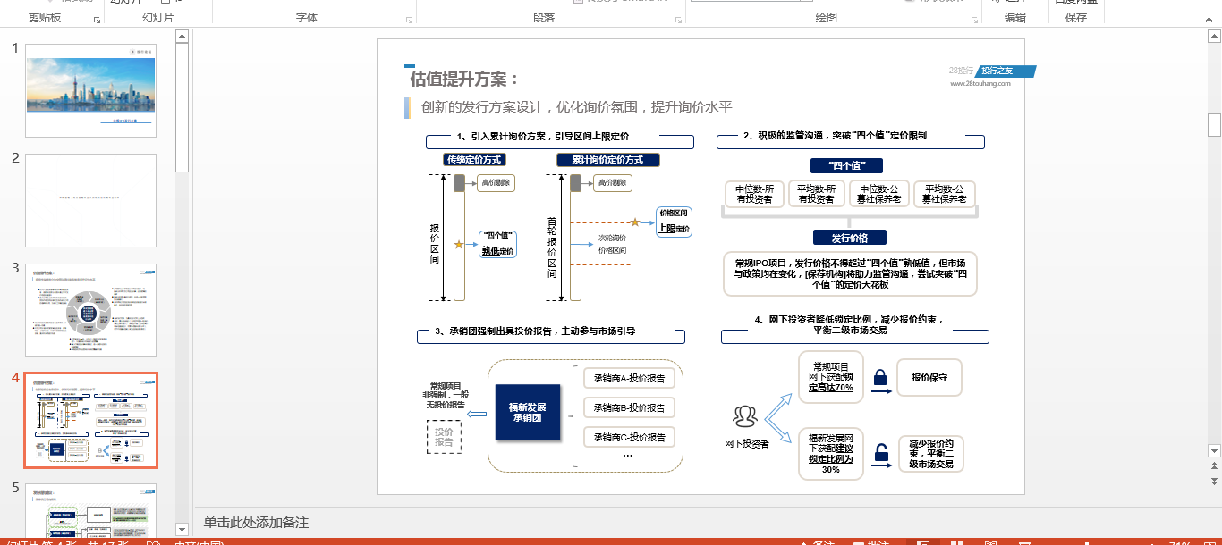
Task: Select the vertical '报价区间' label
Action: click(x=435, y=244)
